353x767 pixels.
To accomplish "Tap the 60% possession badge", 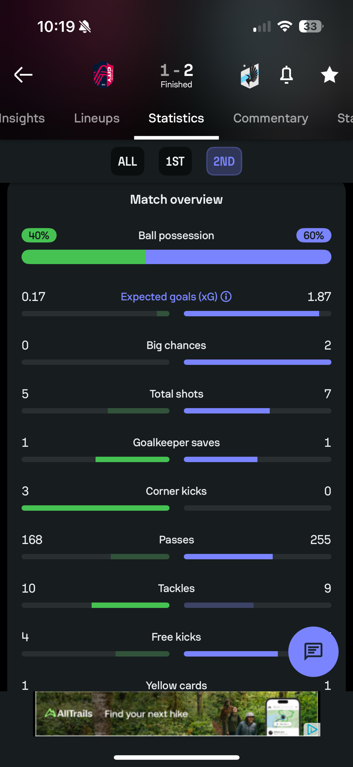I will (x=314, y=235).
